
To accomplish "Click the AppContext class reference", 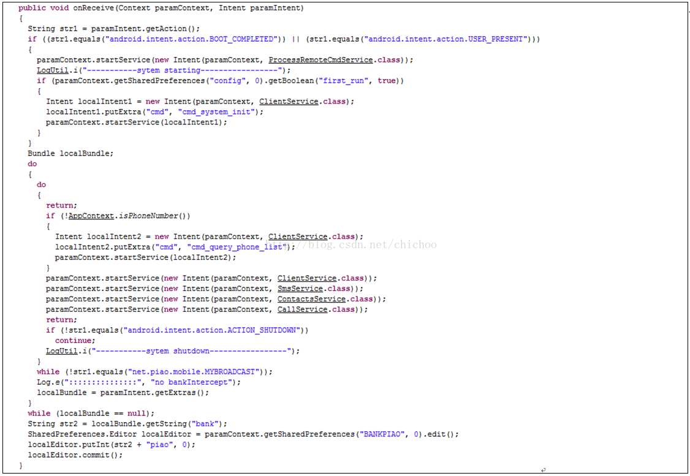I will pos(91,216).
